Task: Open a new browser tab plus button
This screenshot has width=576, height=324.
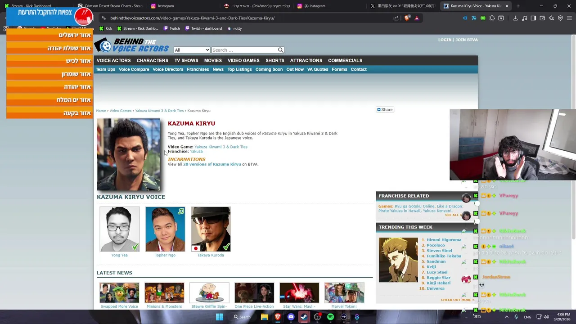Action: click(518, 6)
